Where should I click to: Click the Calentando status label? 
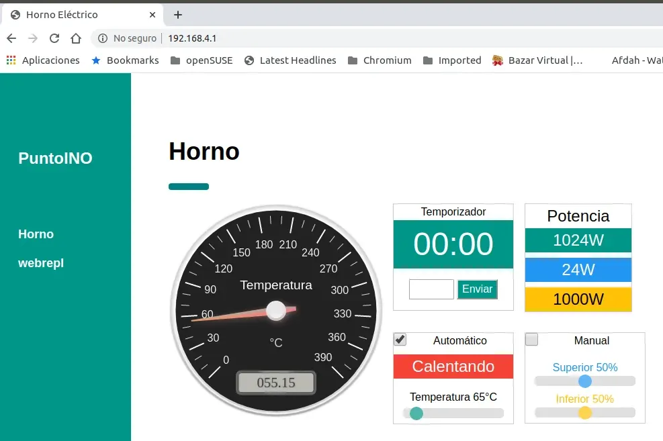point(453,366)
